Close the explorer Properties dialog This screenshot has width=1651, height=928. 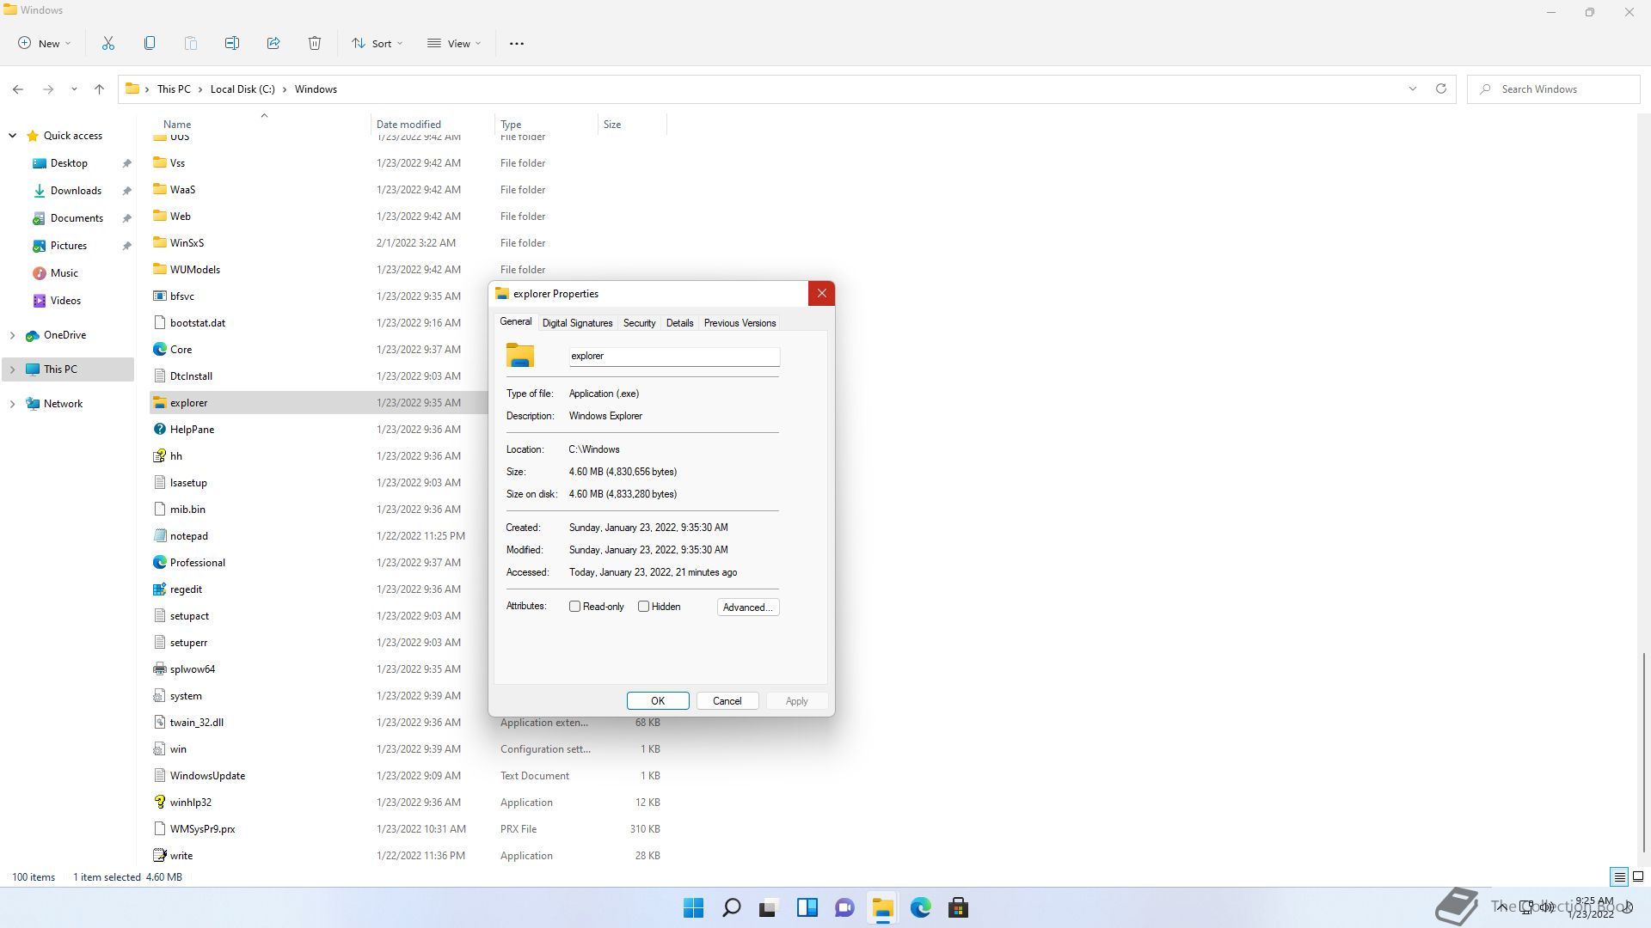[x=821, y=294]
